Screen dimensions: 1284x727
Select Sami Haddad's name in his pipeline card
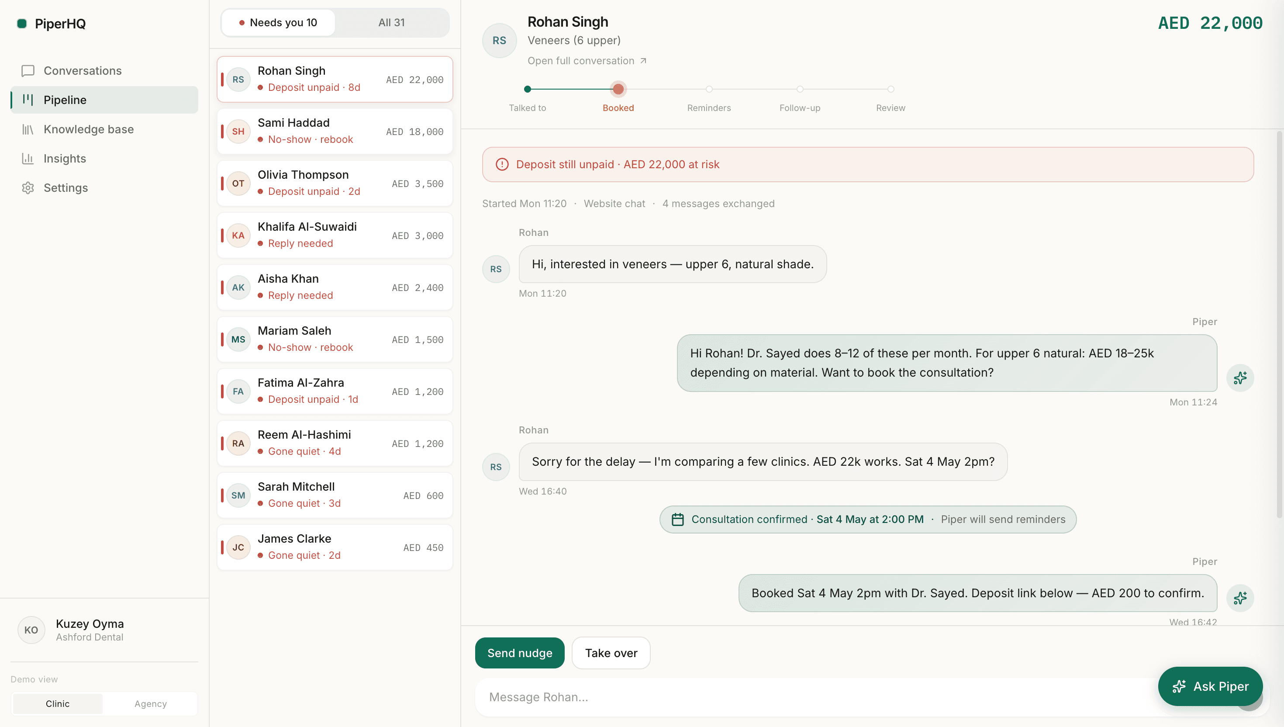[x=293, y=123]
